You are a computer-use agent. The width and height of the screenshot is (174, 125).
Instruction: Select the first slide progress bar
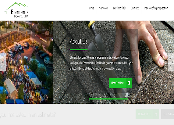pos(24,99)
